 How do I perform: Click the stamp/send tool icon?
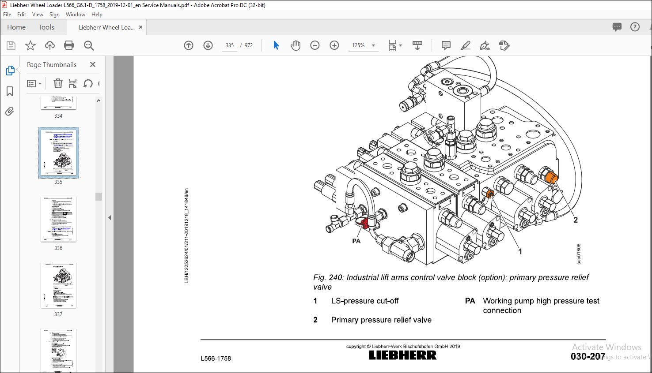click(x=504, y=45)
